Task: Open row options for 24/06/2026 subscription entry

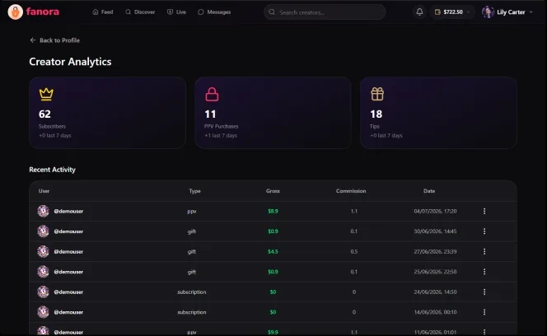Action: tap(484, 292)
